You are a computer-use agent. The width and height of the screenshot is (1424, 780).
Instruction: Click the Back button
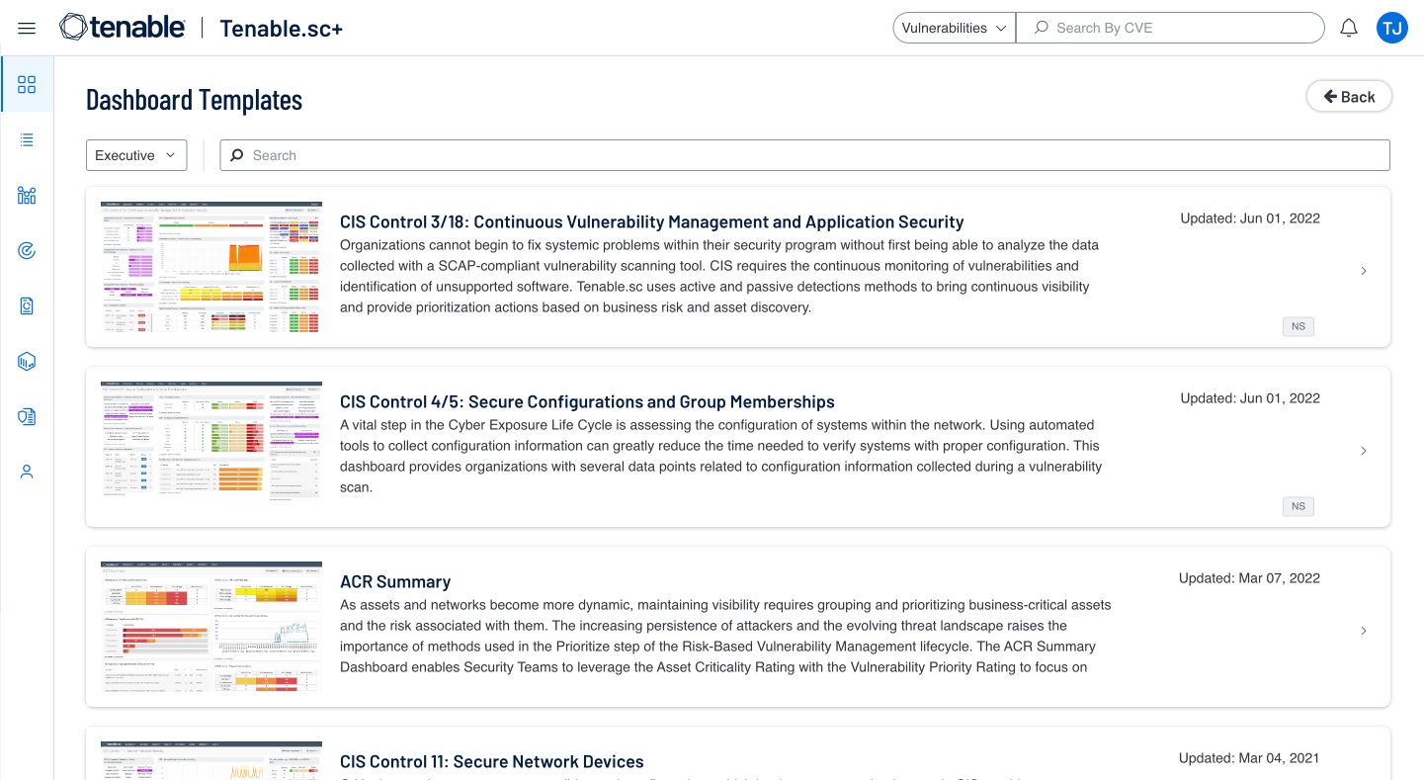tap(1349, 96)
